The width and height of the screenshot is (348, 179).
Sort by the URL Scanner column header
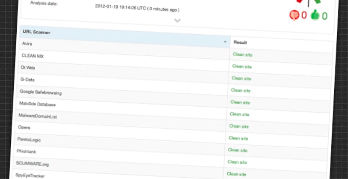125,37
